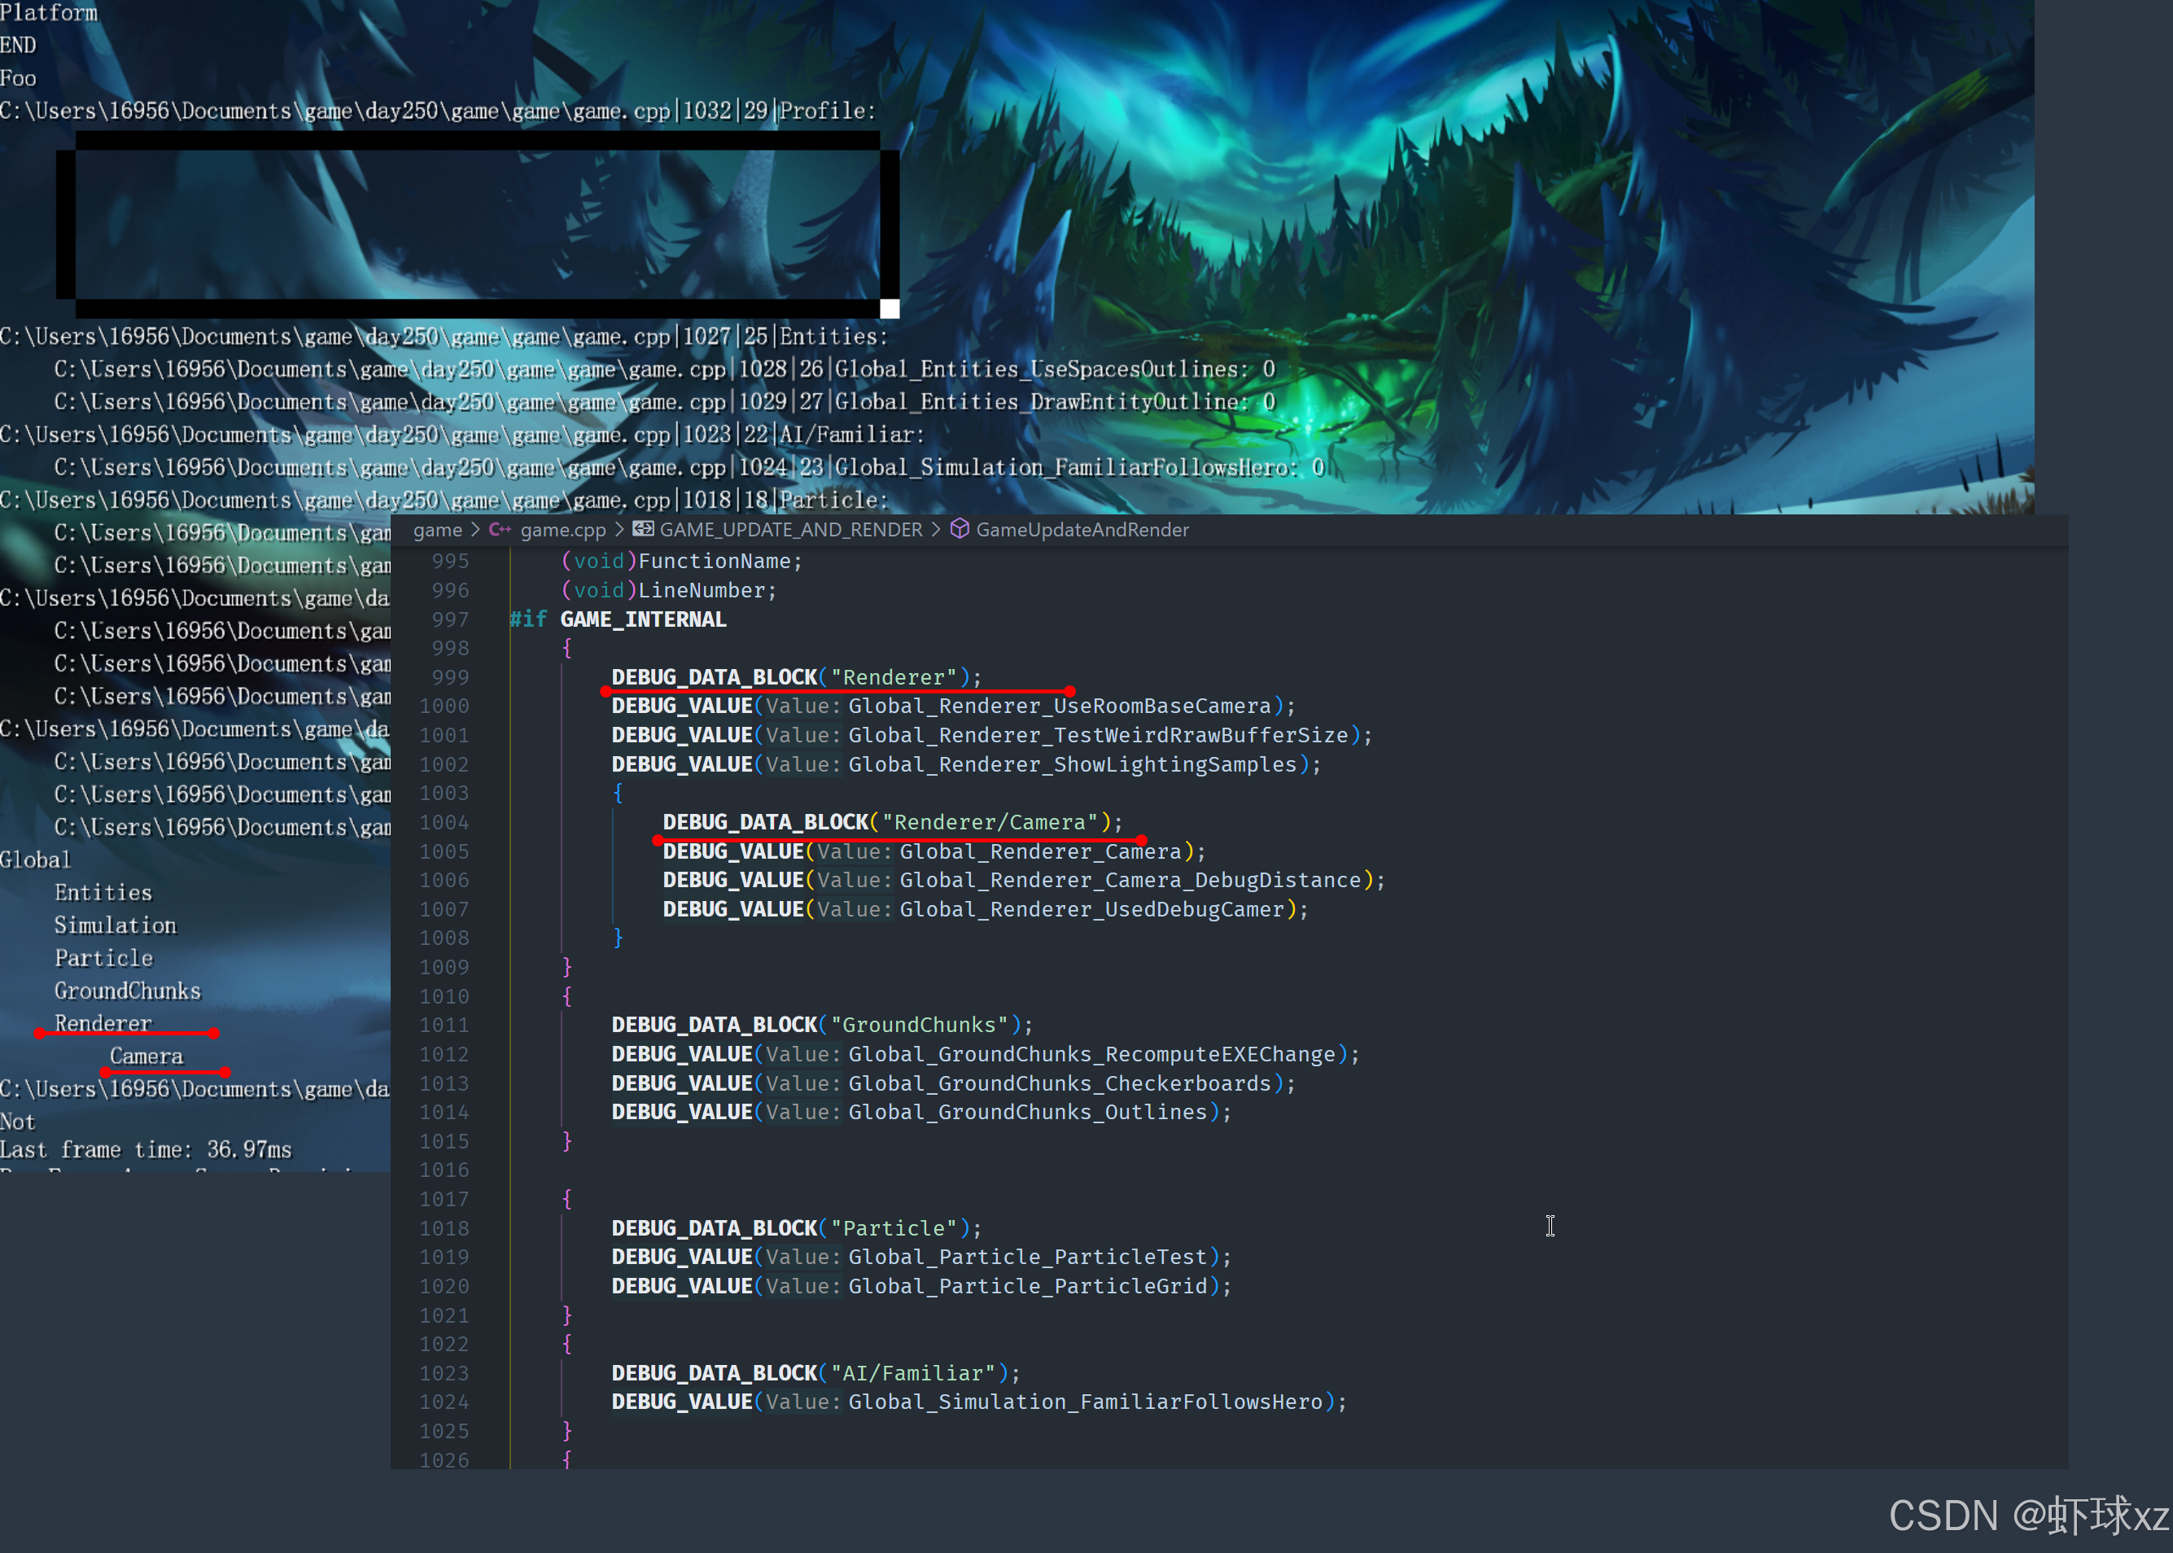Toggle Global_Simulation_FamiliarFollowsHero debug value
2173x1553 pixels.
1079,468
